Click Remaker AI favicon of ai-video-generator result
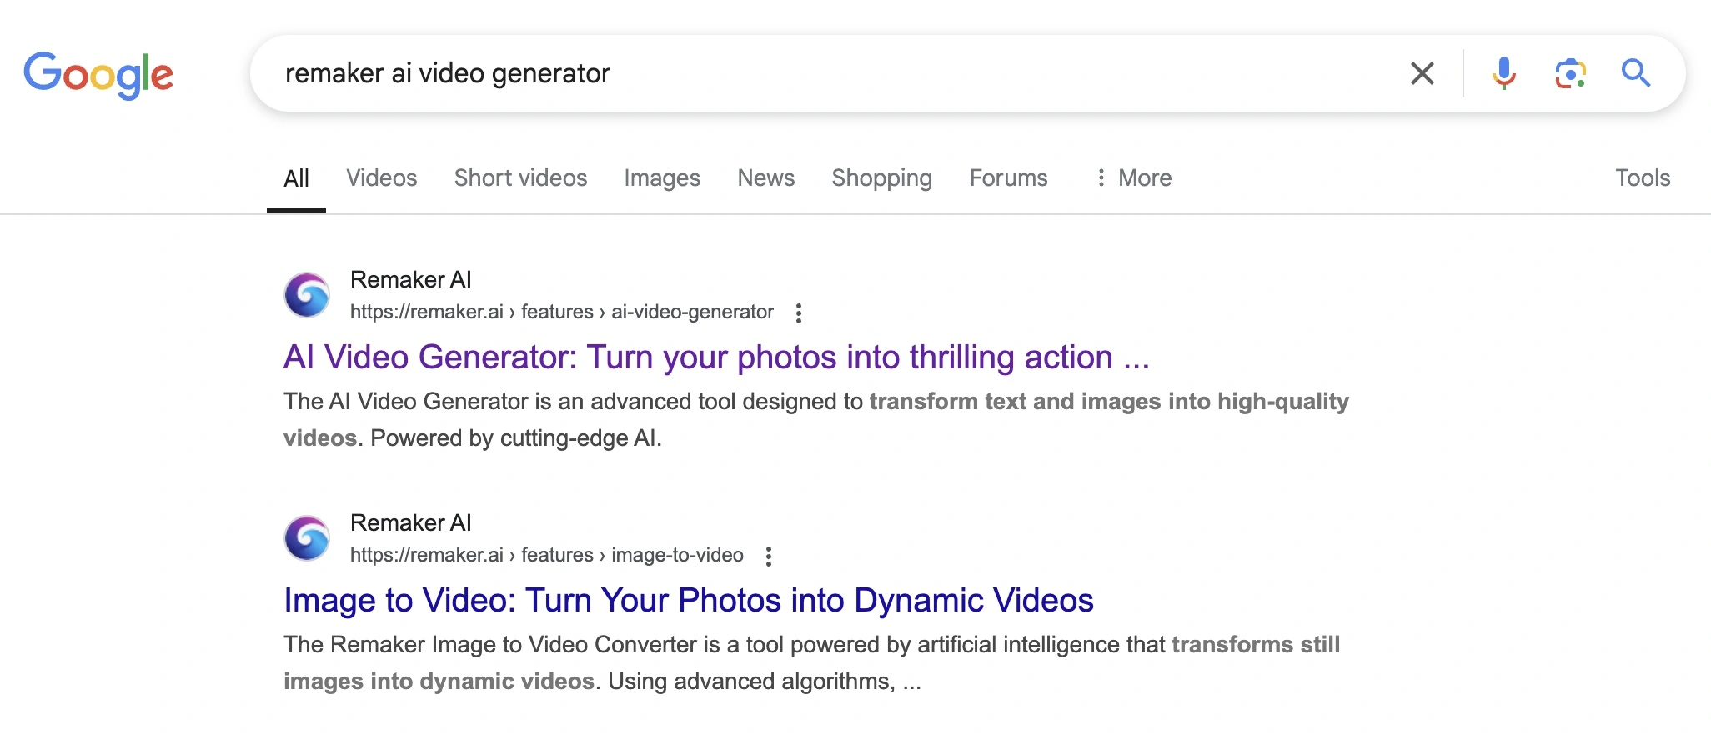The width and height of the screenshot is (1711, 735). (x=307, y=295)
